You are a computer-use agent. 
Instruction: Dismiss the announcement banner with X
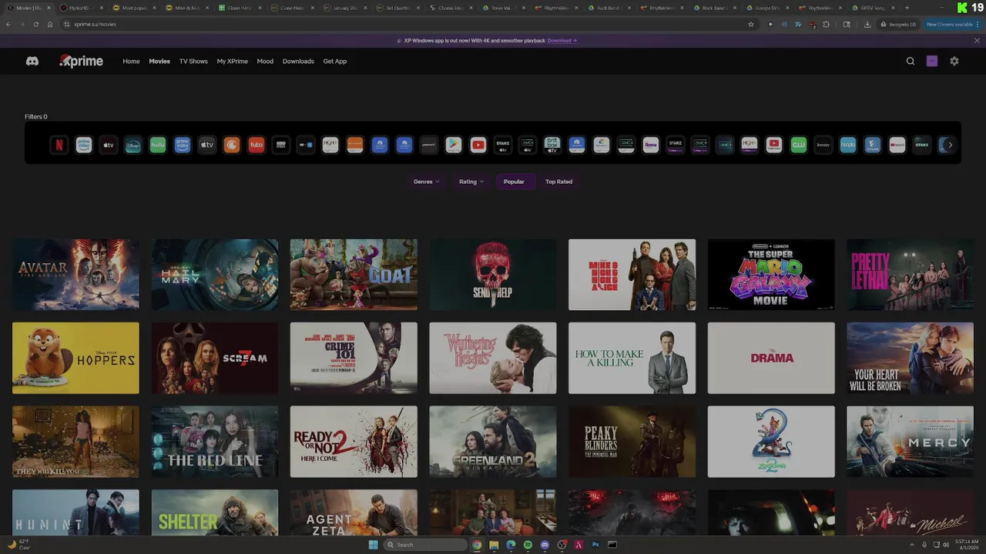tap(978, 40)
